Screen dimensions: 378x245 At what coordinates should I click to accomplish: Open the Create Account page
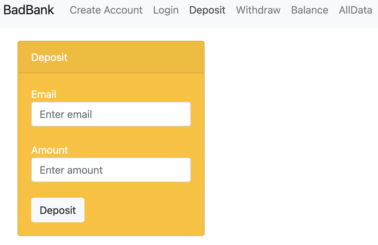point(106,10)
